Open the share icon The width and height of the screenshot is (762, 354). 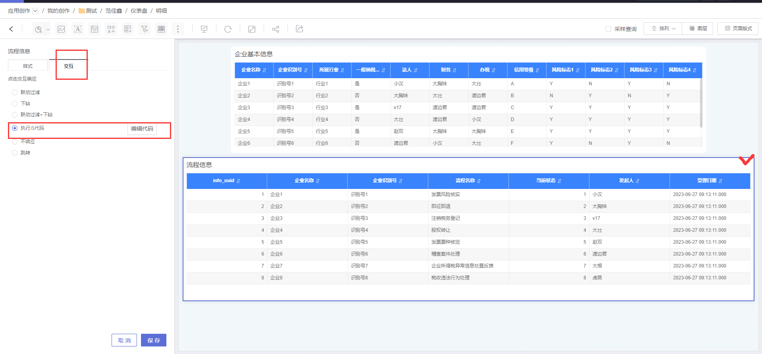coord(276,29)
